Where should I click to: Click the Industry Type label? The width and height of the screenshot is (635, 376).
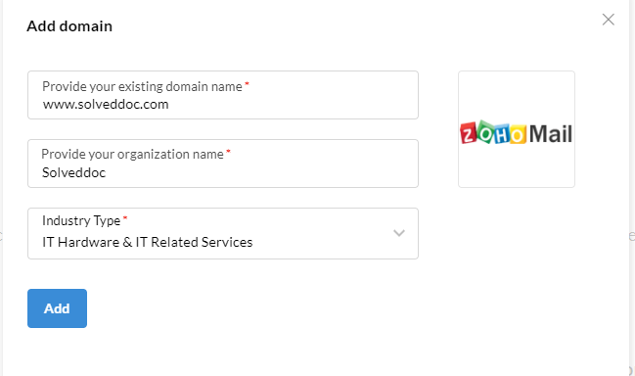[x=81, y=220]
